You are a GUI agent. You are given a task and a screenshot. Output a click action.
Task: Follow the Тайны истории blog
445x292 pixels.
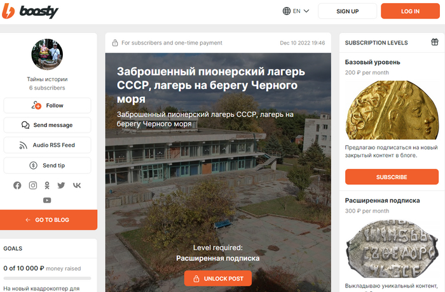coord(47,105)
